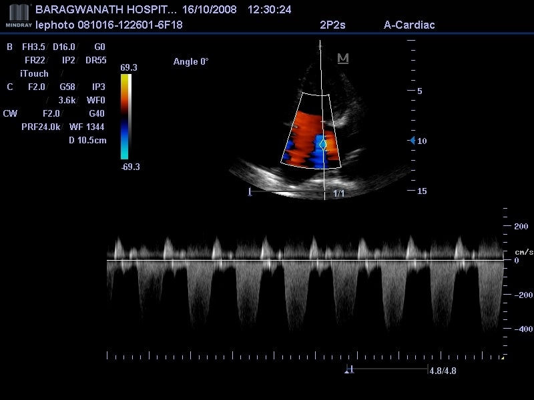
Task: Click the PRF24.0k parameter value
Action: 41,127
